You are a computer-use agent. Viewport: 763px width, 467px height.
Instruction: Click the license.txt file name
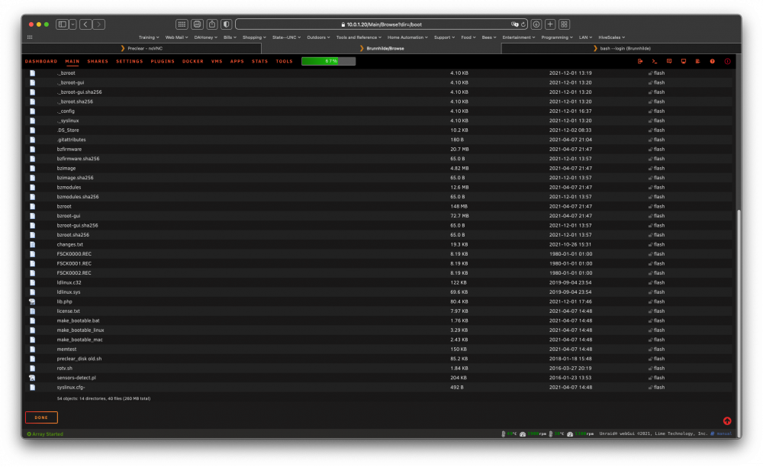[68, 311]
